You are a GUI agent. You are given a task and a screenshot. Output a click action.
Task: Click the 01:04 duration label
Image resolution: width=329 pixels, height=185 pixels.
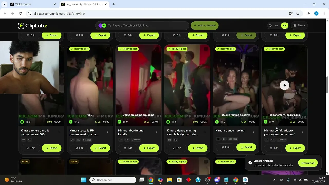click(x=155, y=122)
